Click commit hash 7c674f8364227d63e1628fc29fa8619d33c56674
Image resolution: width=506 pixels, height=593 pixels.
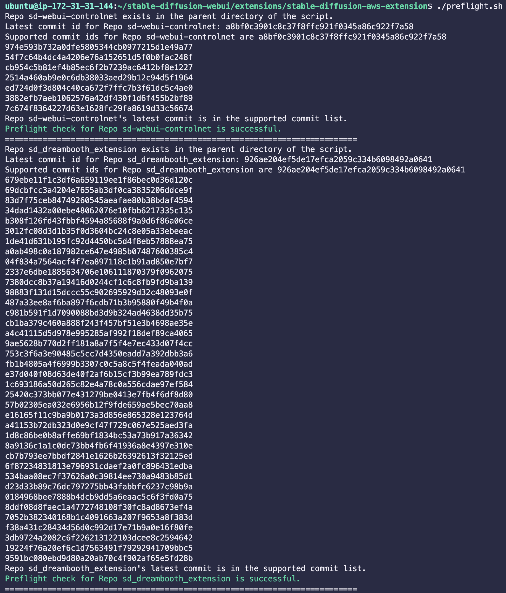click(99, 109)
